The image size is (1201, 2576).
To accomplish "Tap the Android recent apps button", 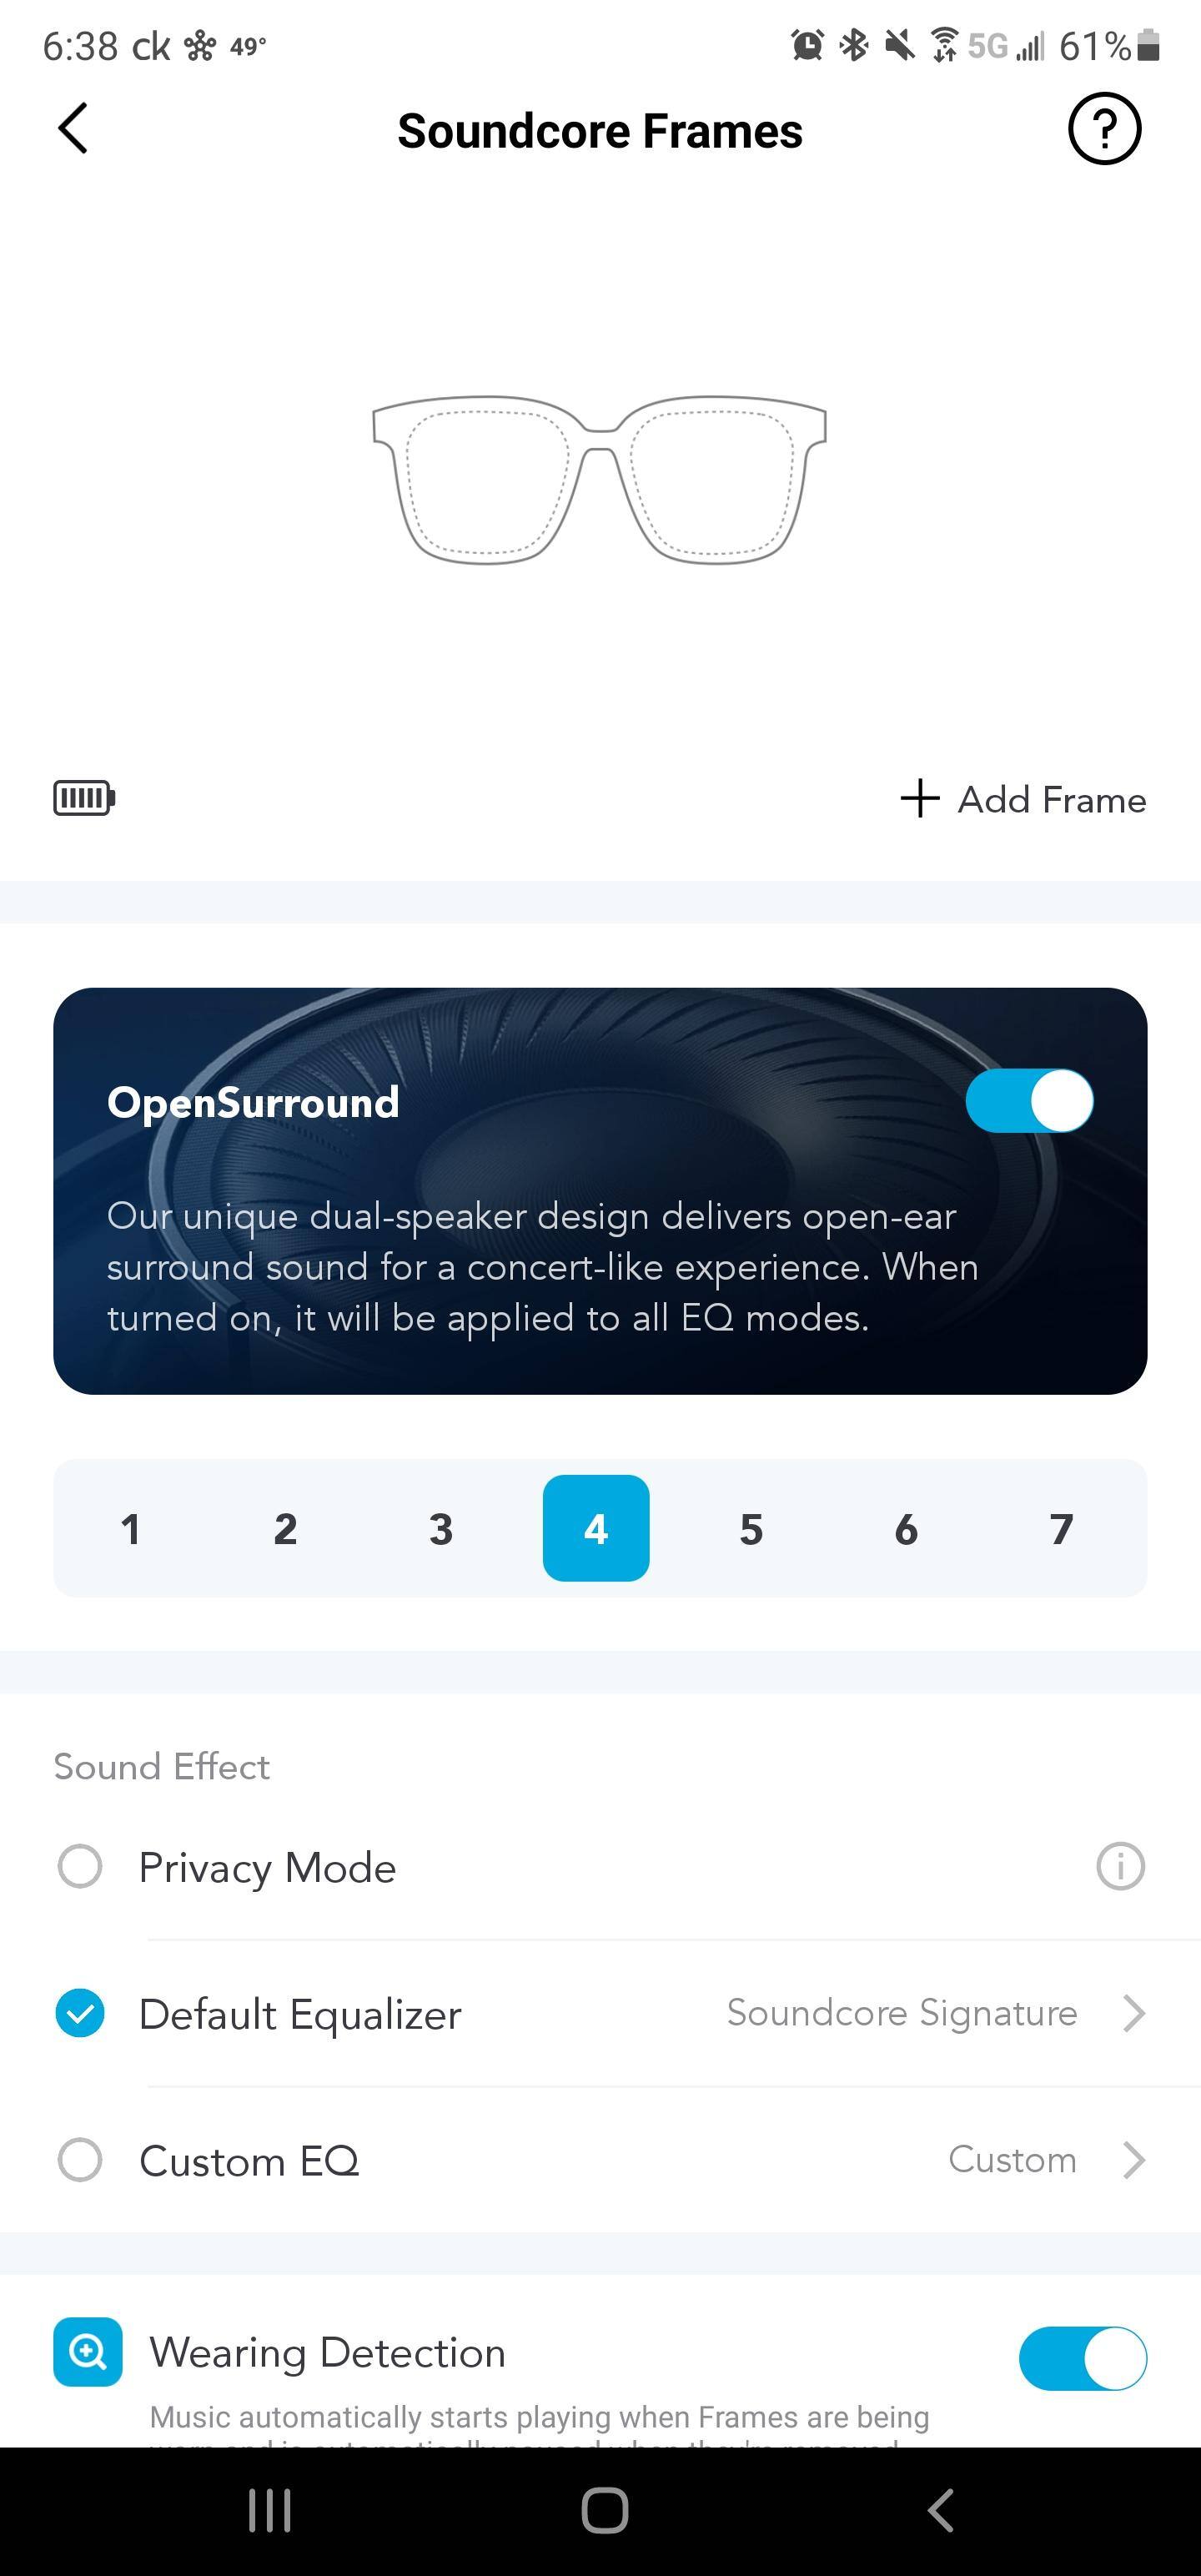I will pos(269,2510).
